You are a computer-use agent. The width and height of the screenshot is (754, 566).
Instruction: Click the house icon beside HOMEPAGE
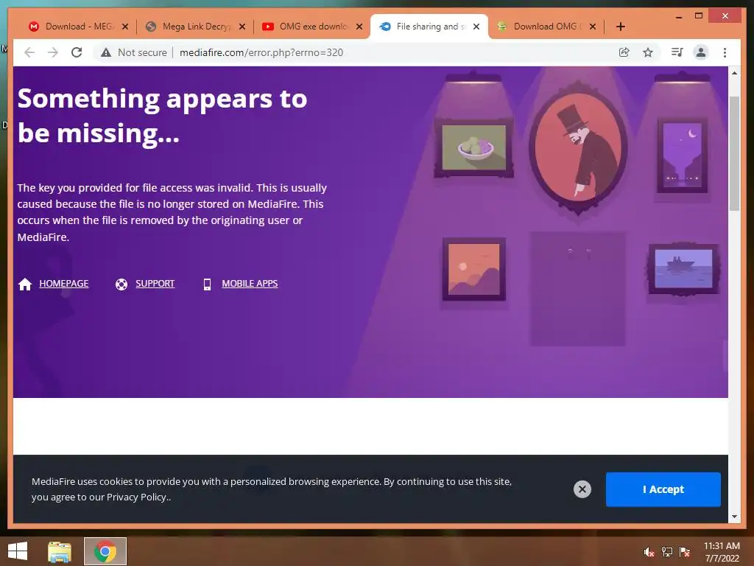click(x=25, y=284)
